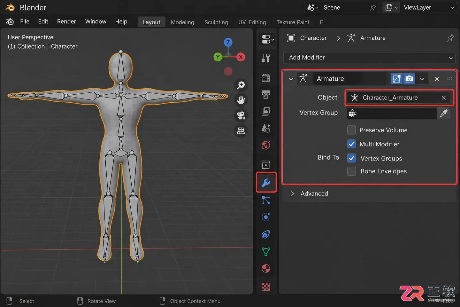Grab the modifier drag handle dots
Image resolution: width=460 pixels, height=307 pixels.
(x=450, y=79)
